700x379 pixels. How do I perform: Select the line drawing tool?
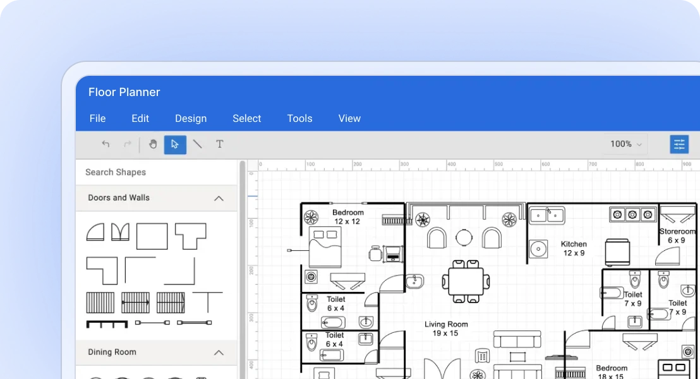point(197,144)
